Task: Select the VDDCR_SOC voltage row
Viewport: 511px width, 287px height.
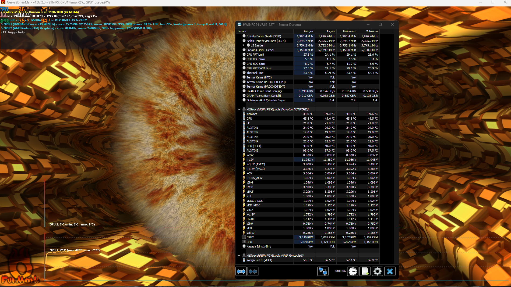Action: pos(308,201)
